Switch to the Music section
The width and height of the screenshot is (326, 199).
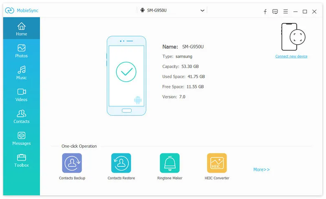coord(22,73)
